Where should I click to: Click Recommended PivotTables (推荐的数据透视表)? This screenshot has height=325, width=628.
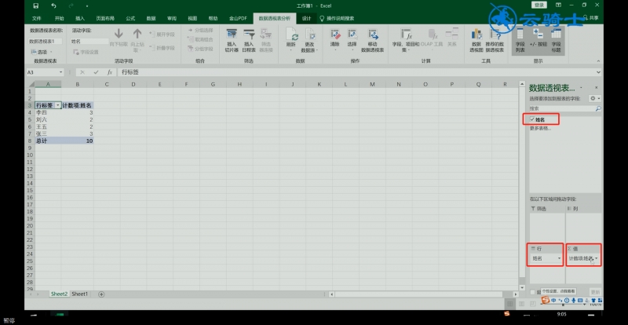(x=495, y=41)
